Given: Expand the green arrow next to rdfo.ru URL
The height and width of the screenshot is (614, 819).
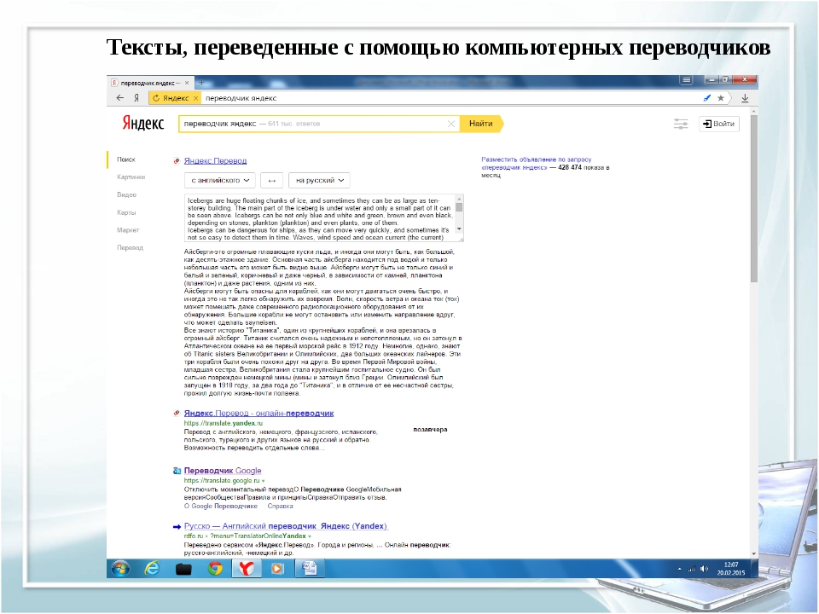Looking at the screenshot, I should 310,536.
